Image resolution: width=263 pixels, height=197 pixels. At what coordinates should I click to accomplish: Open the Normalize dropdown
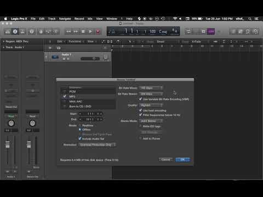[98, 145]
